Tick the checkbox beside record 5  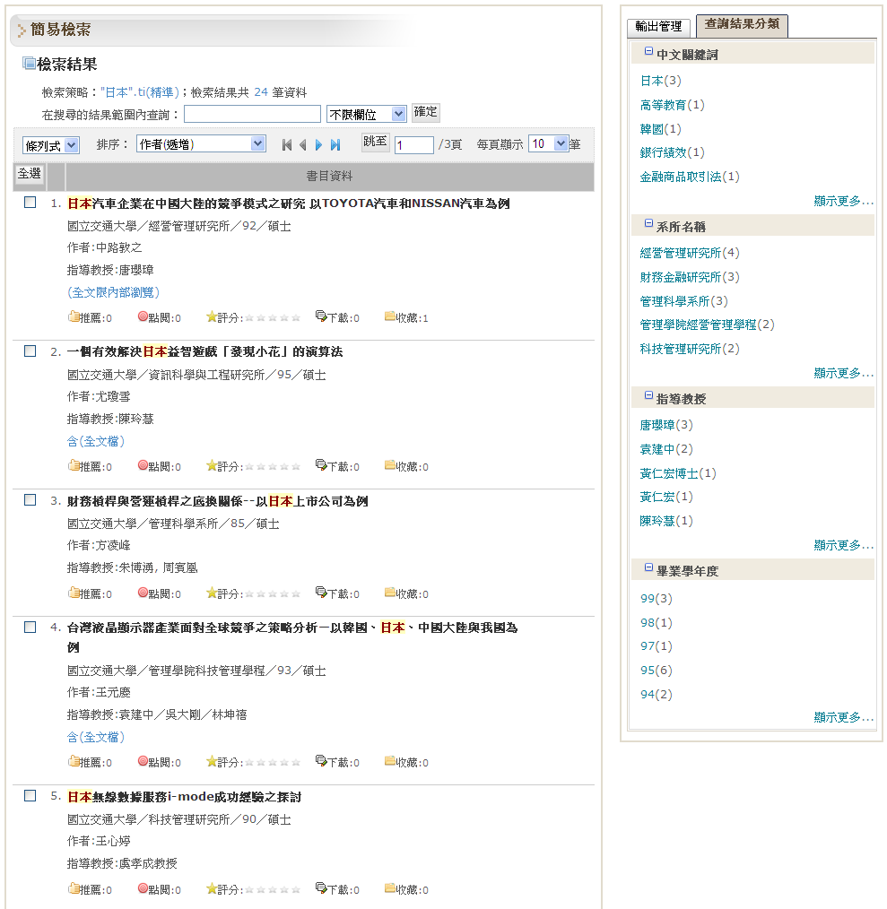coord(30,796)
